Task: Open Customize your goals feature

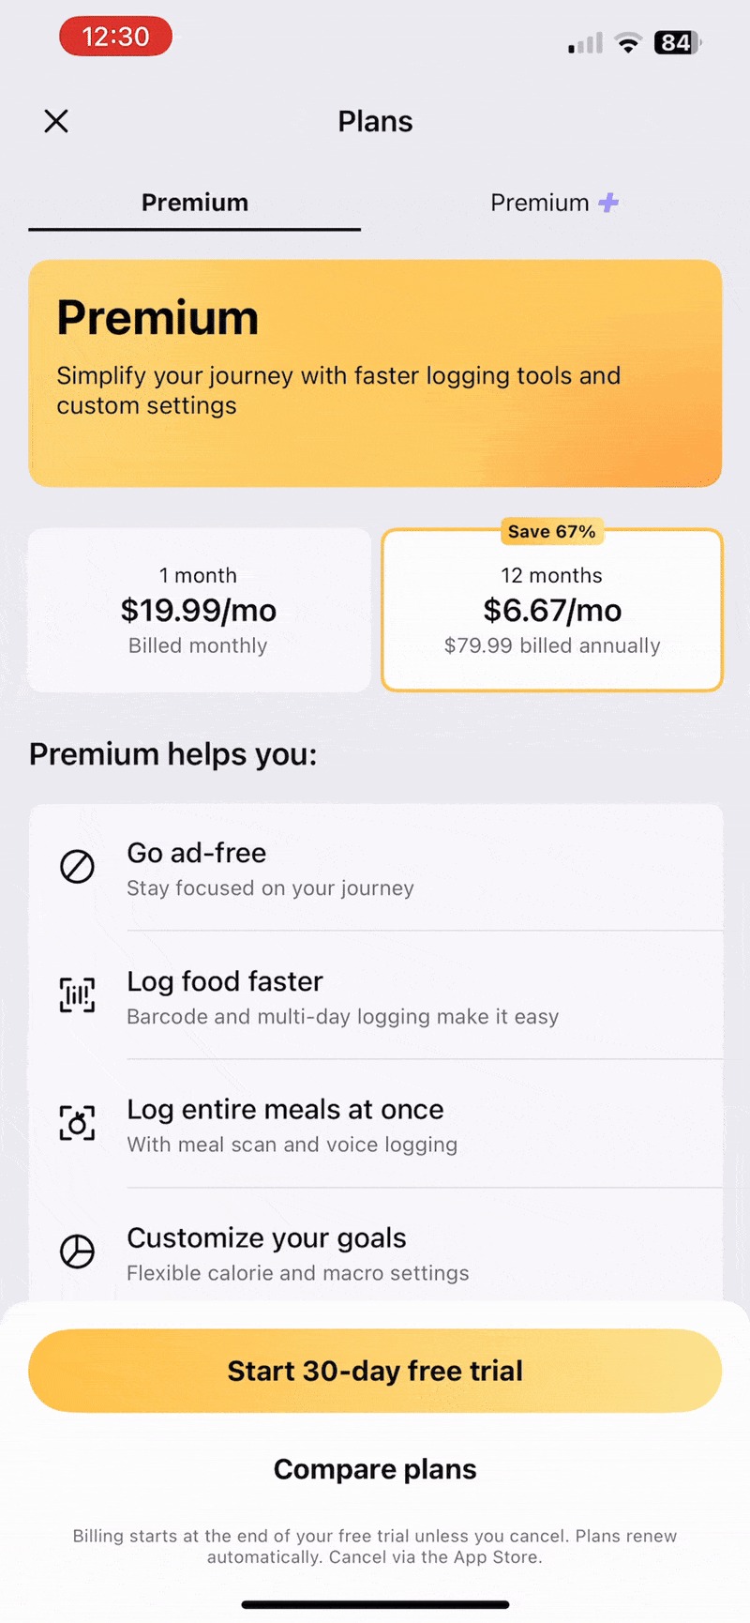Action: pos(375,1252)
